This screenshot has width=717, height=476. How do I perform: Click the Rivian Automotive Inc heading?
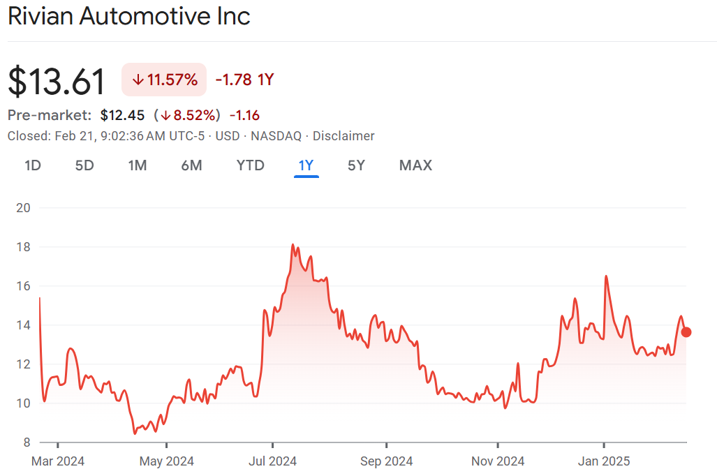[x=129, y=16]
